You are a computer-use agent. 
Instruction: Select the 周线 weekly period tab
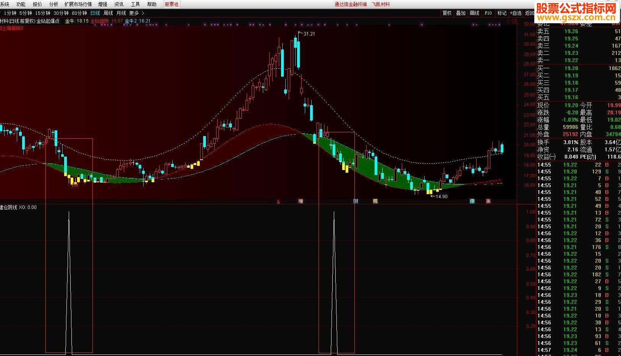(108, 13)
